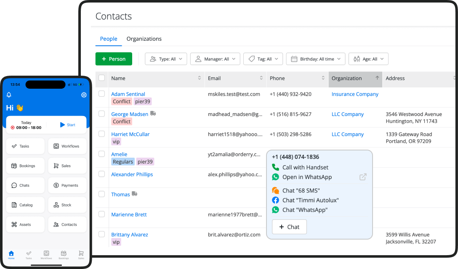458x269 pixels.
Task: Open the Catalog tile on the phone
Action: [25, 205]
